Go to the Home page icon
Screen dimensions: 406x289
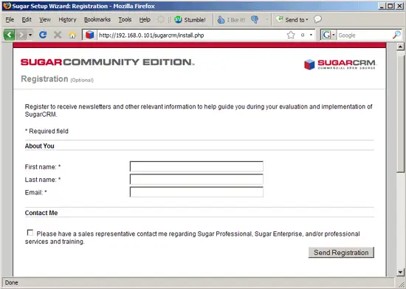[72, 35]
